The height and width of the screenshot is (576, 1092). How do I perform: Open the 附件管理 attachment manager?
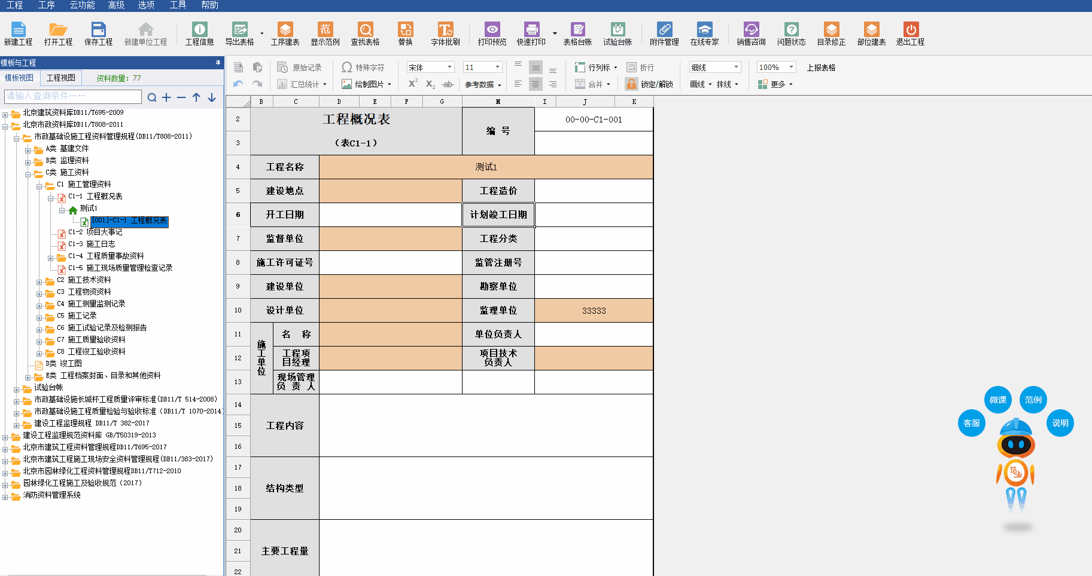pyautogui.click(x=664, y=29)
